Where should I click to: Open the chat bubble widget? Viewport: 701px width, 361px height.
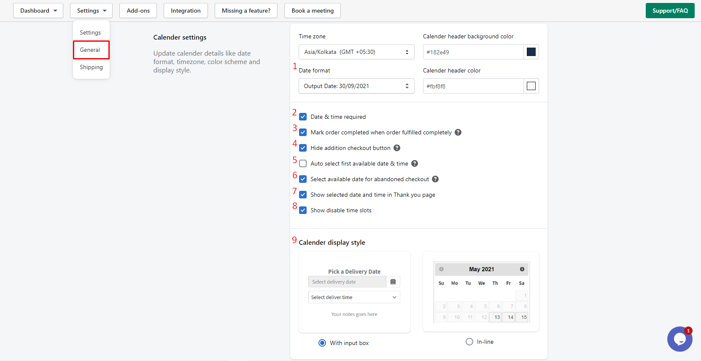coord(679,339)
